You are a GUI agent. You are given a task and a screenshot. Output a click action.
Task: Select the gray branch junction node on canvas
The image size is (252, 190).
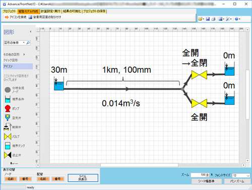[x=182, y=89]
